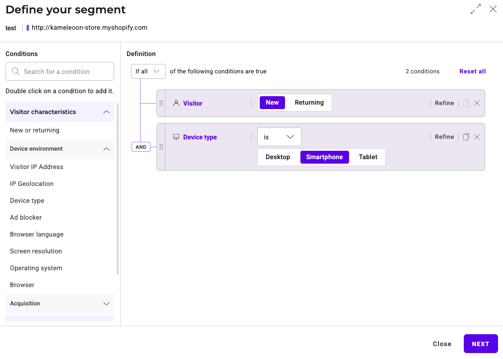Select the Returning visitor option
Screen dimensions: 503x359
309,103
